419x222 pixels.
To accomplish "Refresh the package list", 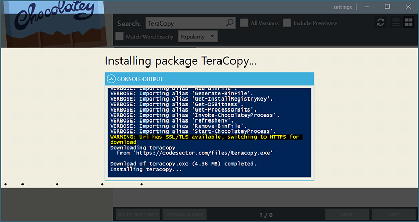I will 381,23.
